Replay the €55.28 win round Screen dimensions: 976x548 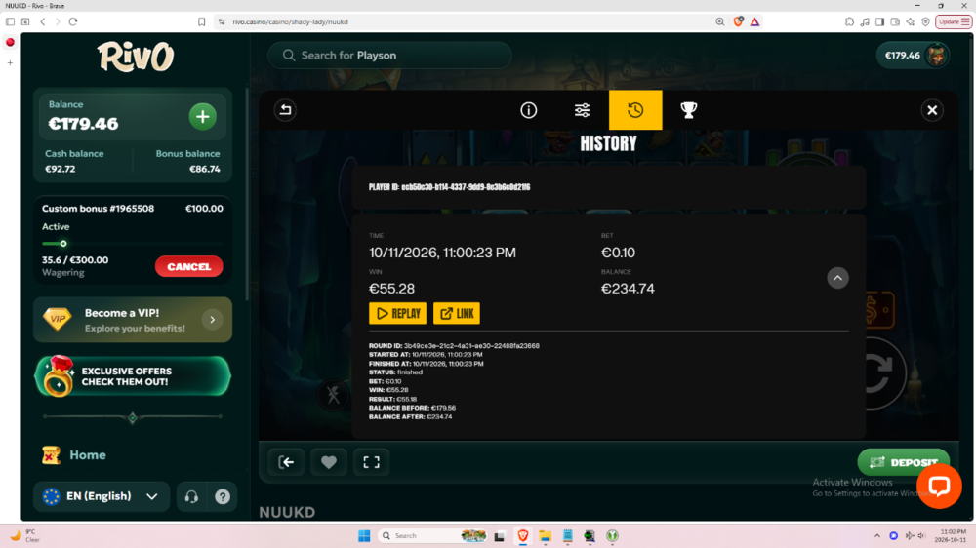tap(398, 314)
